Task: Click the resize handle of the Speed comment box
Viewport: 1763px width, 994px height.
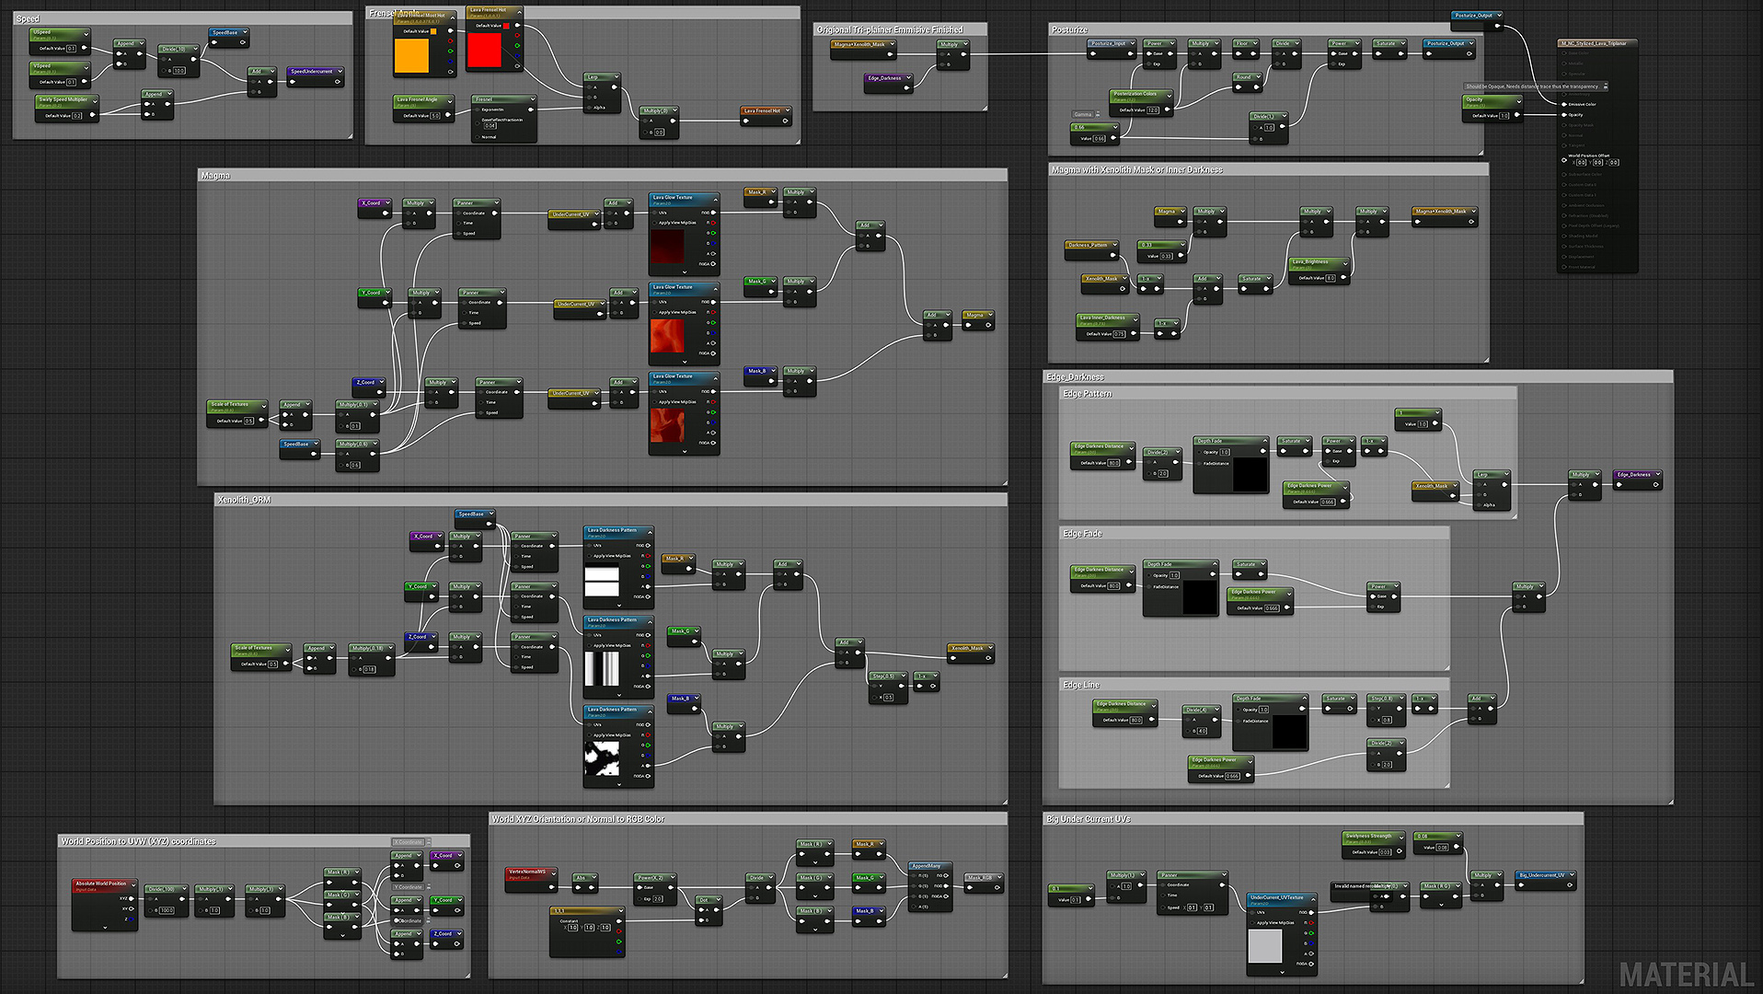Action: (x=350, y=136)
